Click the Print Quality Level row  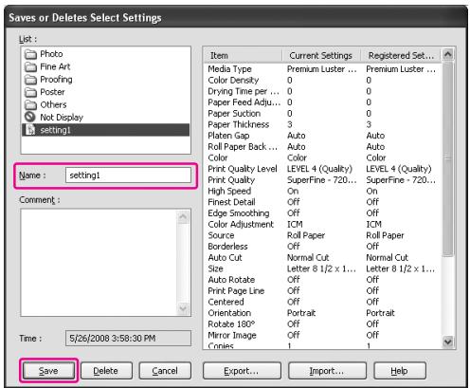(322, 169)
